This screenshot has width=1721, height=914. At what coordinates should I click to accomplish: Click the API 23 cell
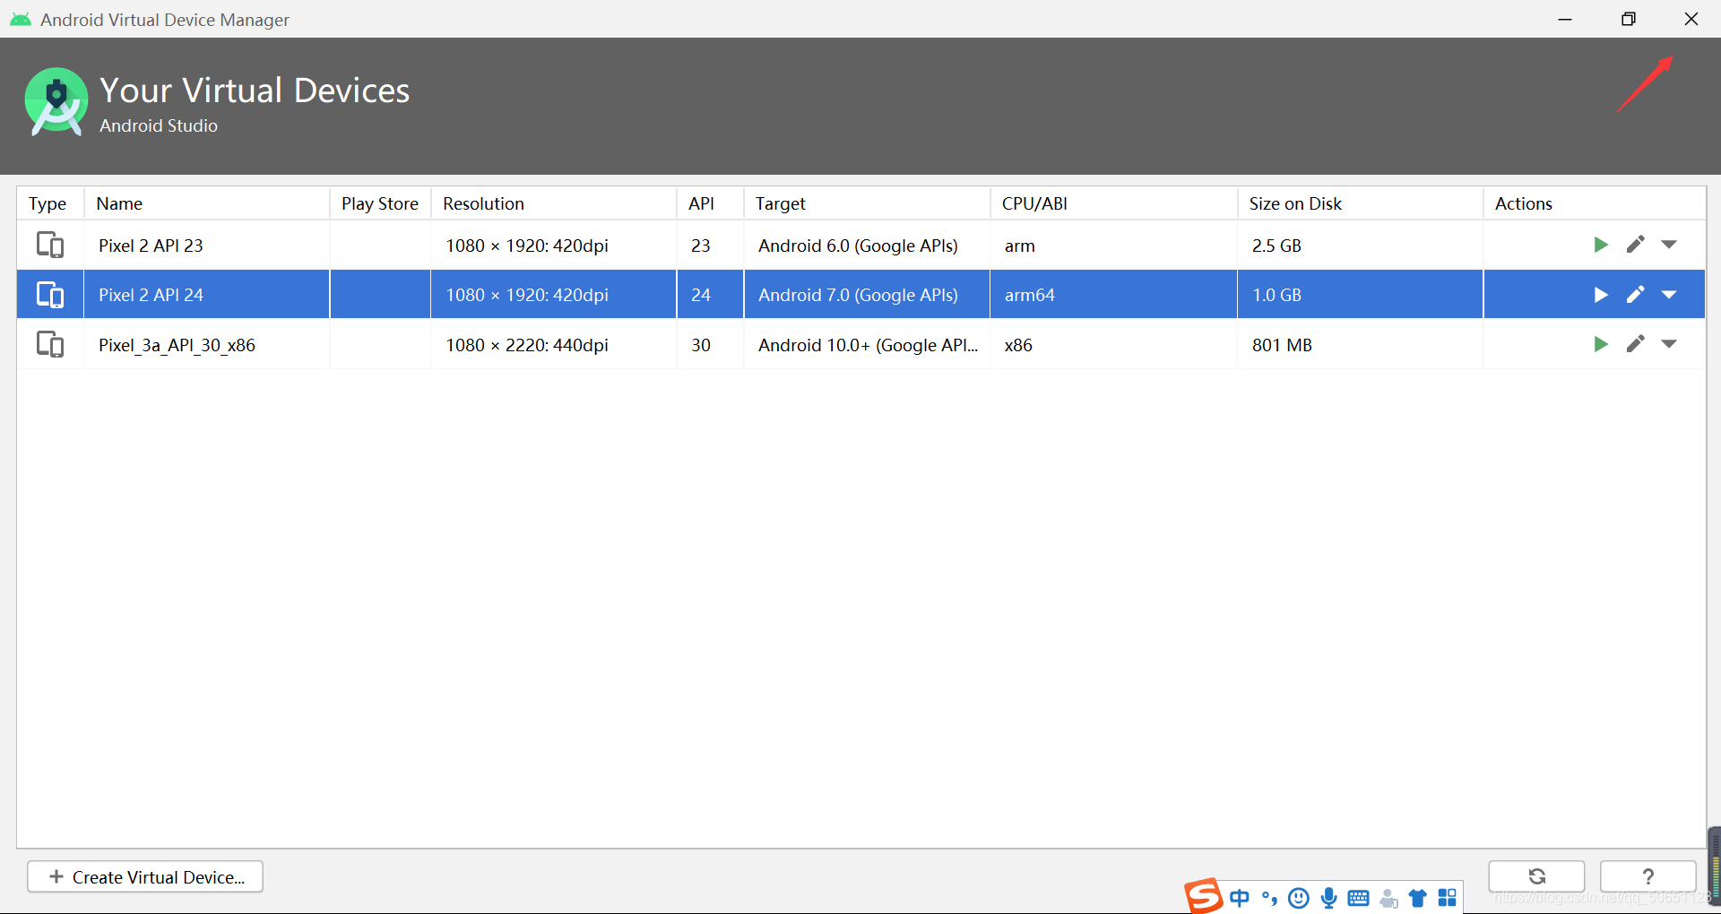click(x=710, y=245)
